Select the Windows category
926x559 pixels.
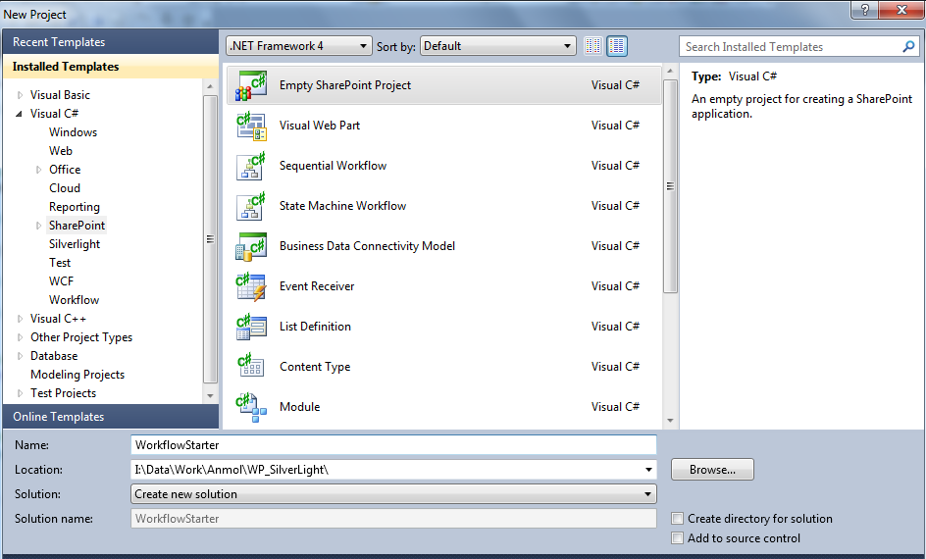click(74, 132)
